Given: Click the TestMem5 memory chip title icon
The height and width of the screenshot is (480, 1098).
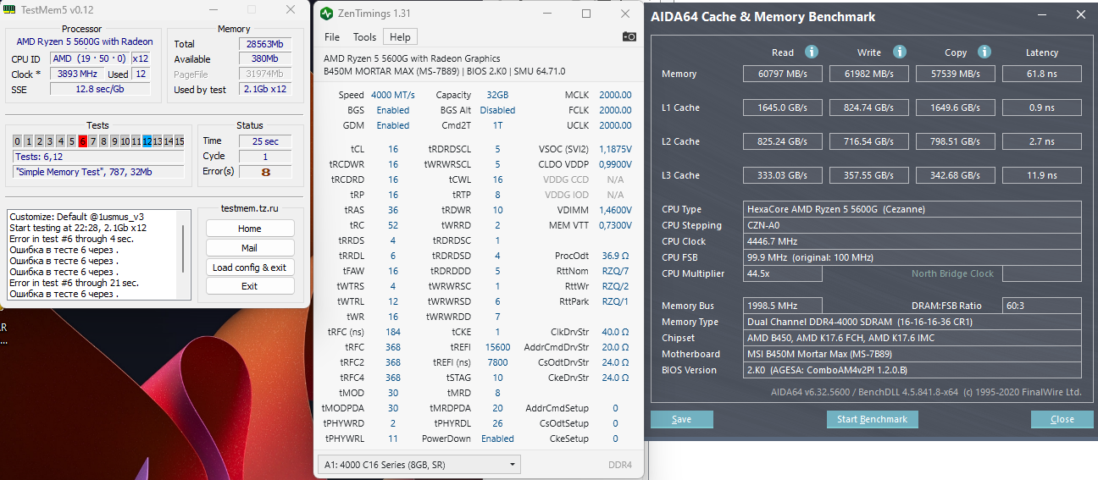Looking at the screenshot, I should (10, 9).
